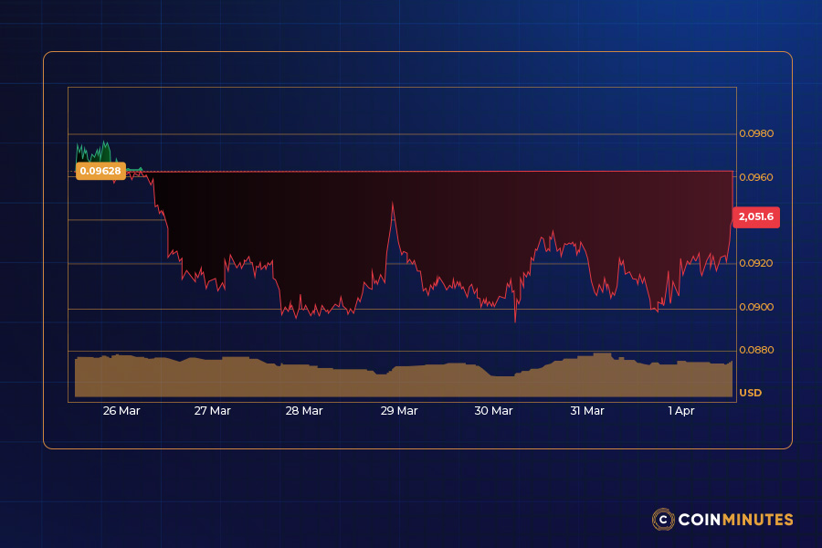Click the 0.0880 price axis label
822x548 pixels.
pyautogui.click(x=756, y=350)
